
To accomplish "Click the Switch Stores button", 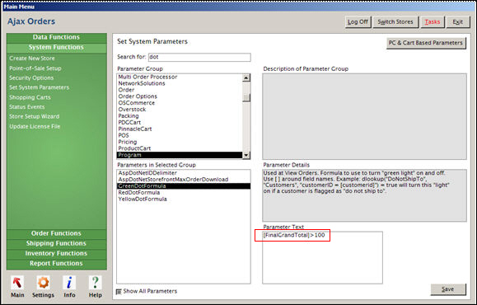I will (395, 22).
